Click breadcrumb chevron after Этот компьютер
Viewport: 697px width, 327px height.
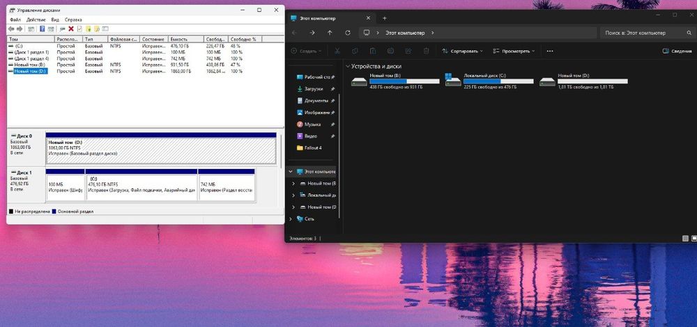[433, 33]
